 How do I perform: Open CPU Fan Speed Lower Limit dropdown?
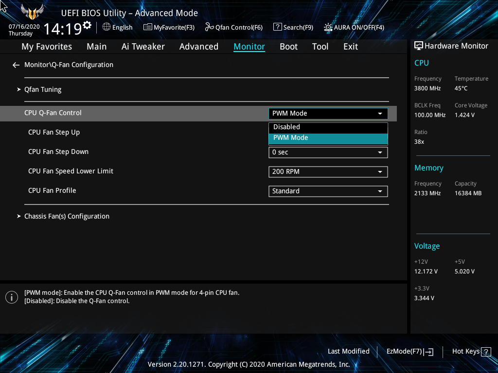coord(328,172)
